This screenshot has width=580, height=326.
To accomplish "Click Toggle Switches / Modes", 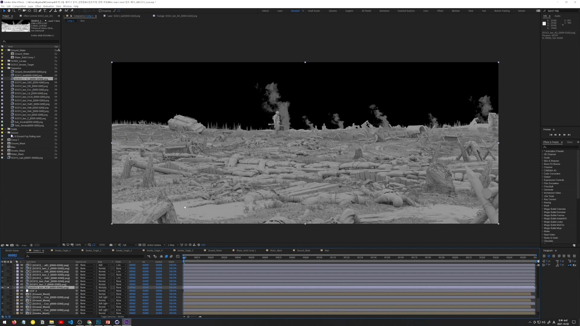I will point(112,317).
